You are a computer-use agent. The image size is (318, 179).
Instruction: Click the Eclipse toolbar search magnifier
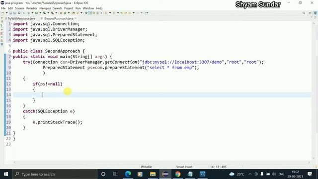tap(304, 13)
